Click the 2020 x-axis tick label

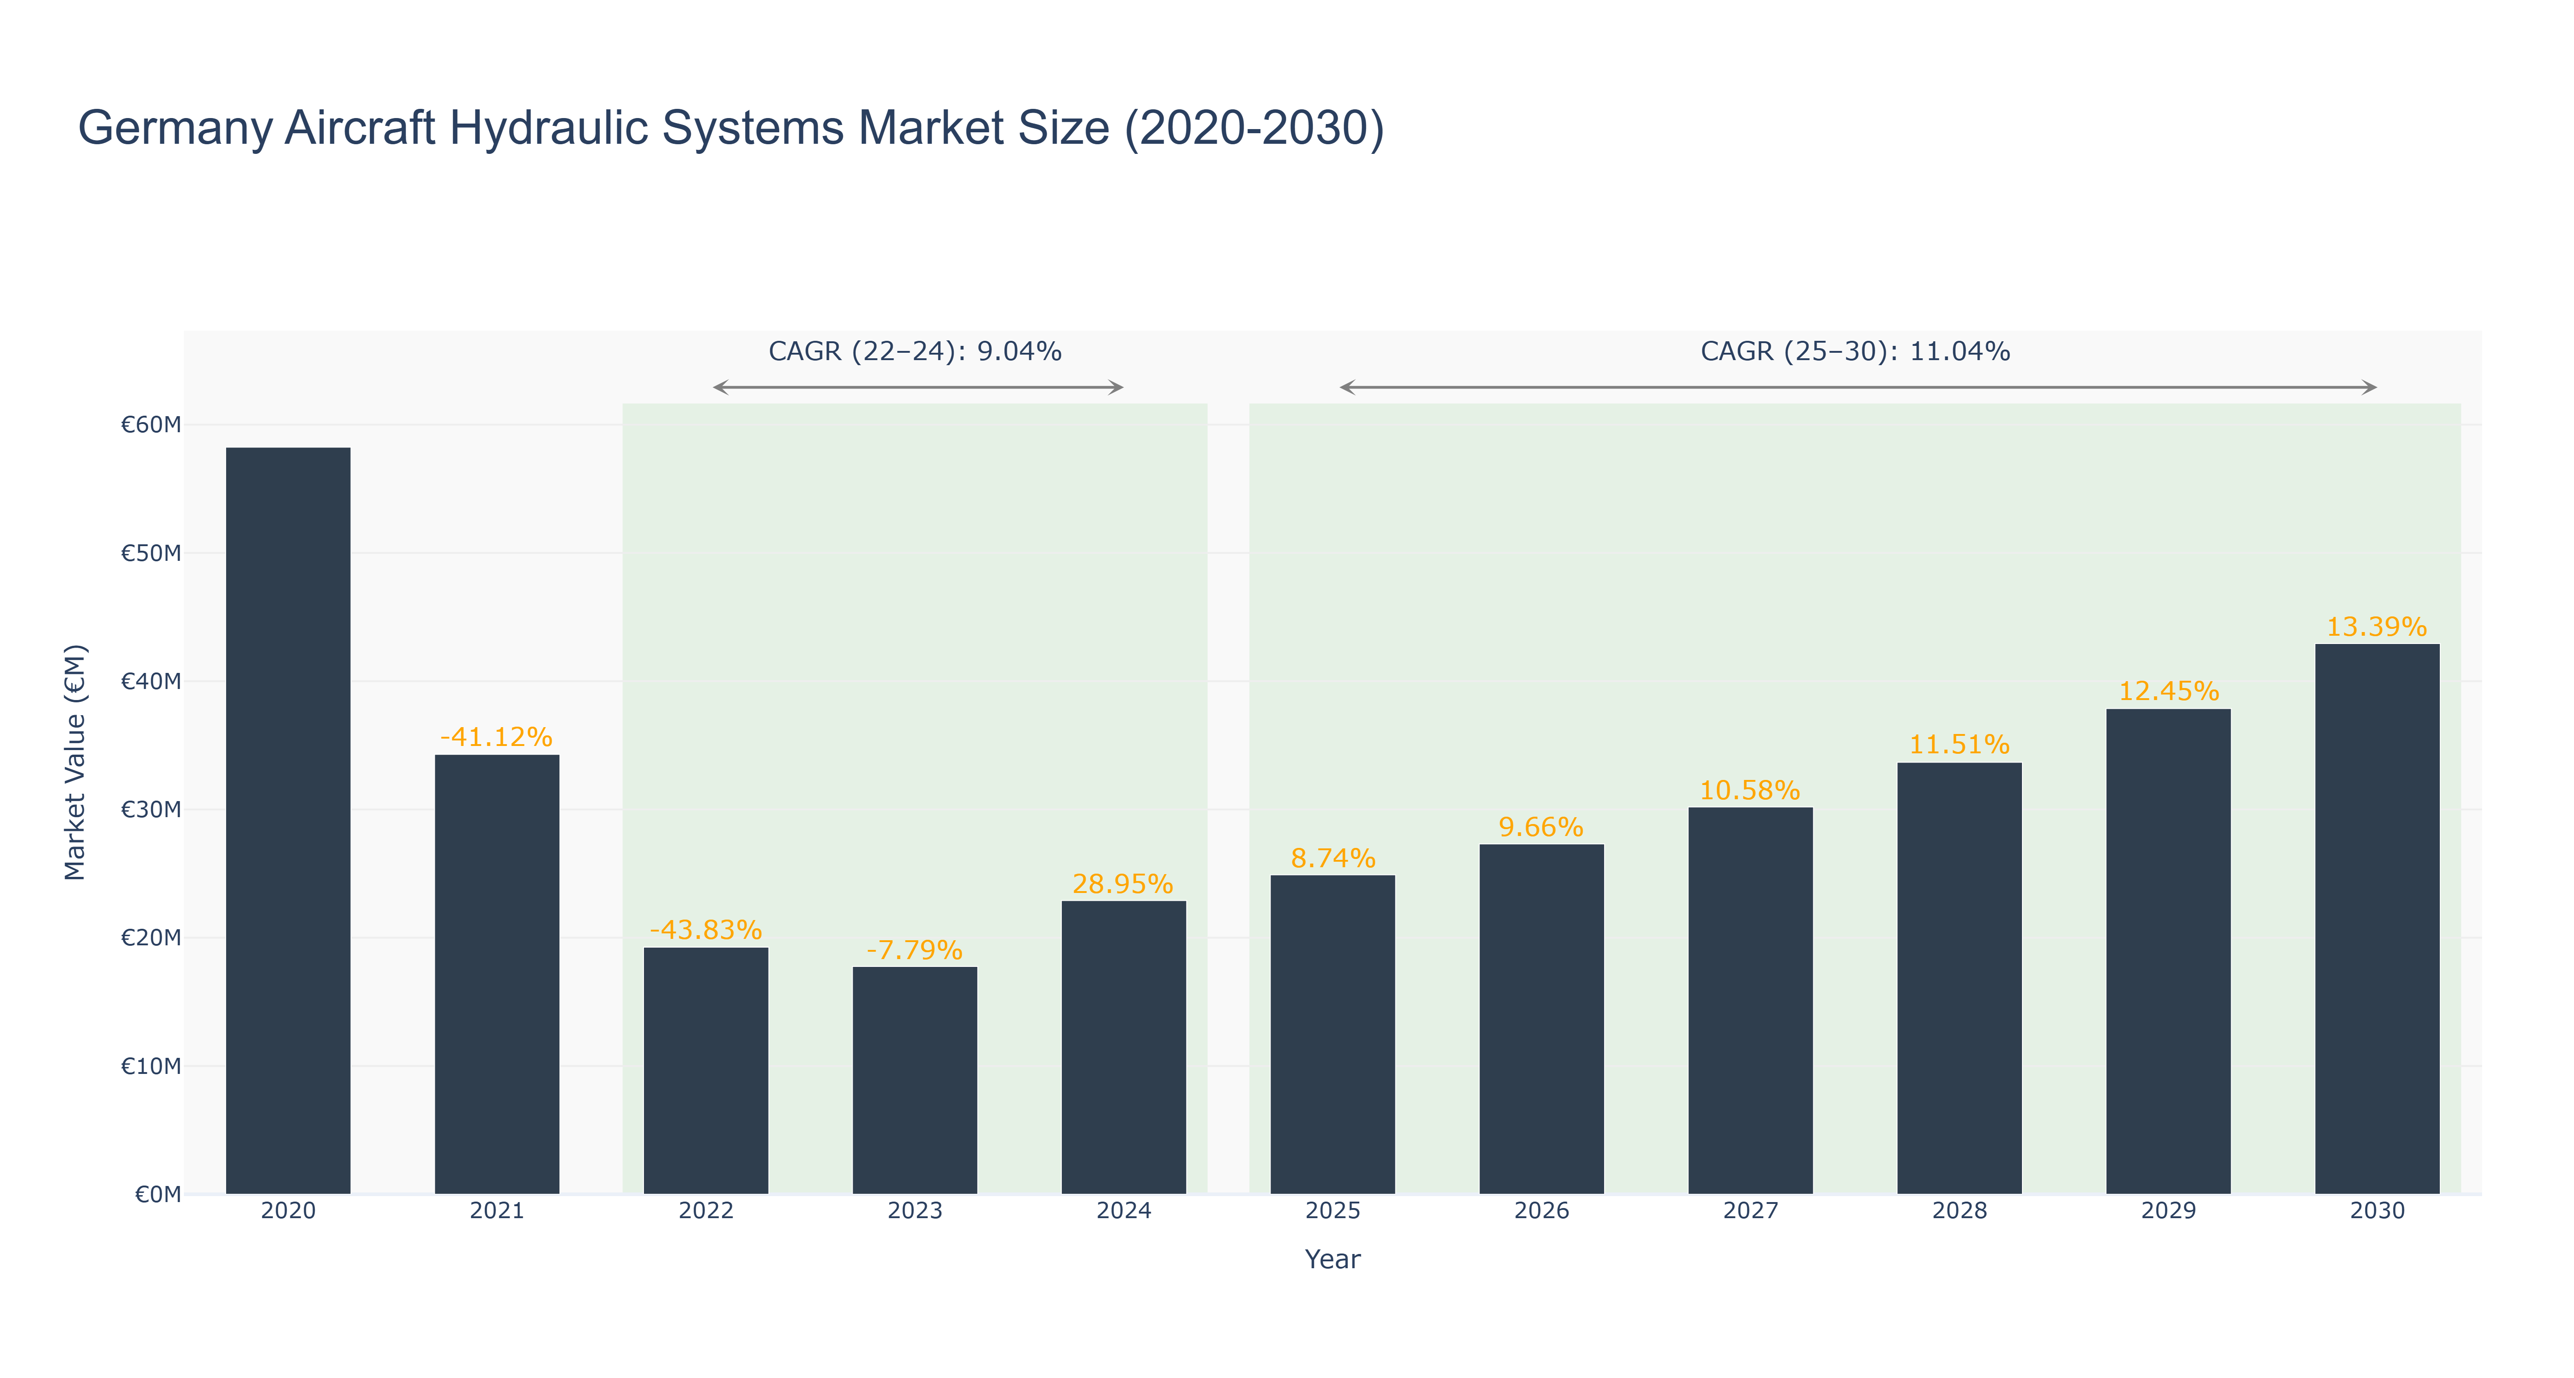(288, 1211)
